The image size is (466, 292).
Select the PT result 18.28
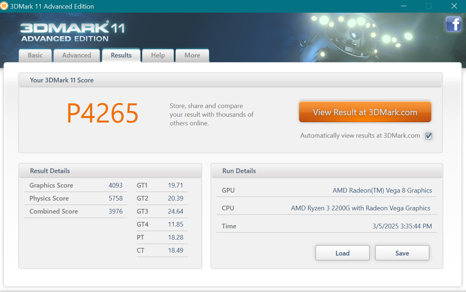176,237
